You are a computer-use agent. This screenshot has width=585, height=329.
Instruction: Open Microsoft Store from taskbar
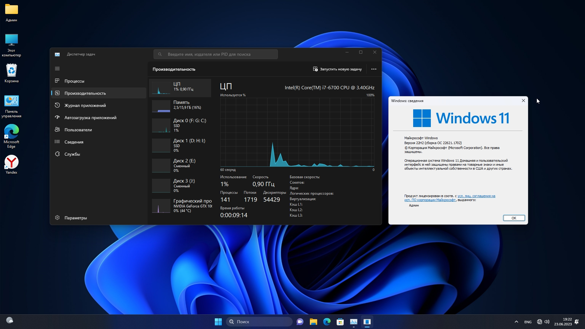[x=340, y=322]
